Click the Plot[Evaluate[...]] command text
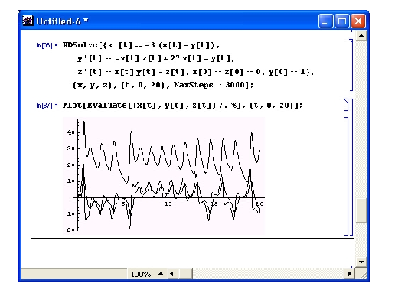408x290 pixels. 182,105
